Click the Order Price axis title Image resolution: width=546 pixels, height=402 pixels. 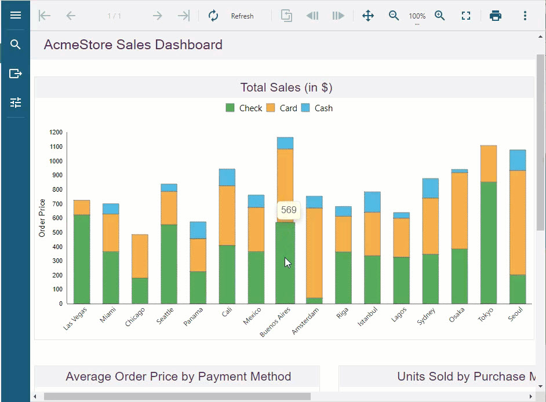click(x=42, y=218)
